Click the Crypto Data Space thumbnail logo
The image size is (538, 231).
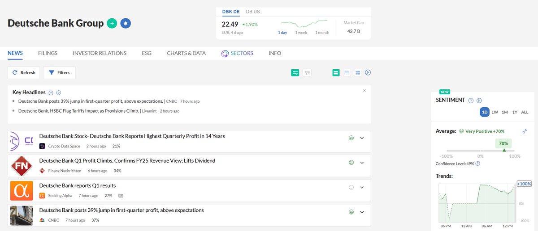(x=22, y=141)
